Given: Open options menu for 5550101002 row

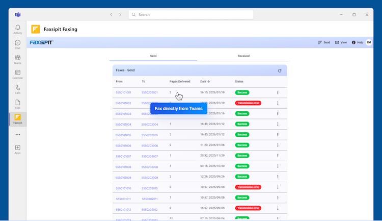Looking at the screenshot, I should [x=278, y=103].
